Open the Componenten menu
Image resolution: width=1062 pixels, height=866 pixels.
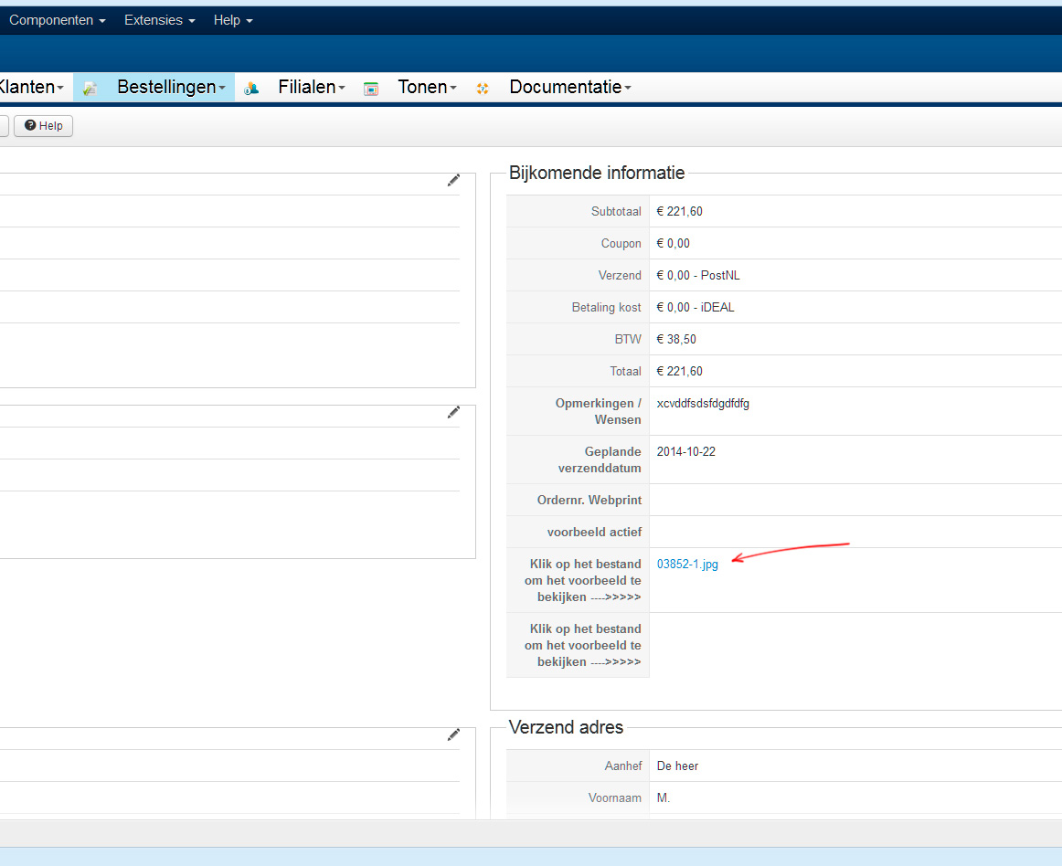tap(57, 20)
